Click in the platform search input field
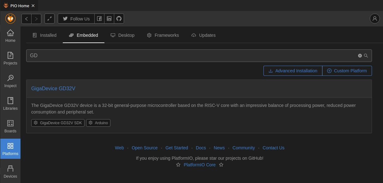This screenshot has height=183, width=383. 189,56
